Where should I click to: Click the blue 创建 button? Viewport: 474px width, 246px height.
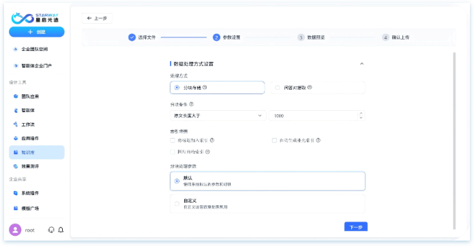point(37,32)
